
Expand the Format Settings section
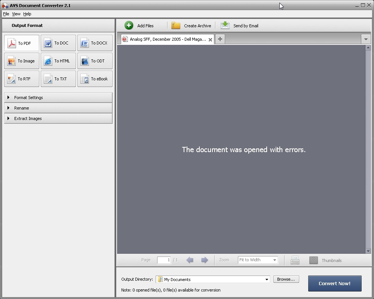pyautogui.click(x=58, y=98)
